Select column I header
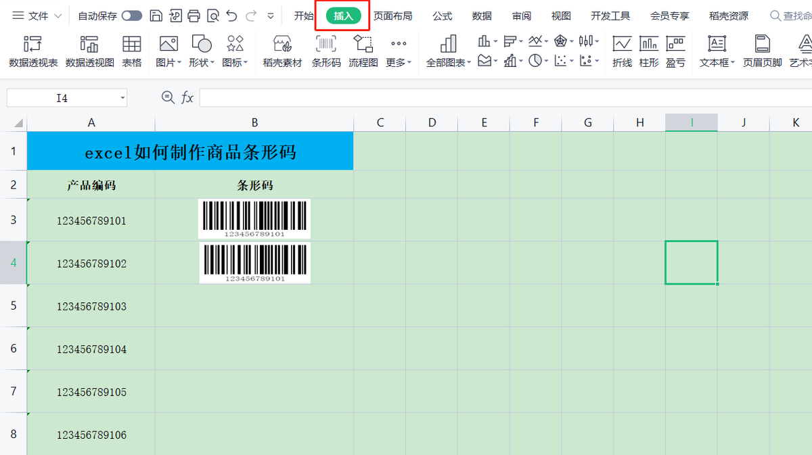 coord(692,122)
